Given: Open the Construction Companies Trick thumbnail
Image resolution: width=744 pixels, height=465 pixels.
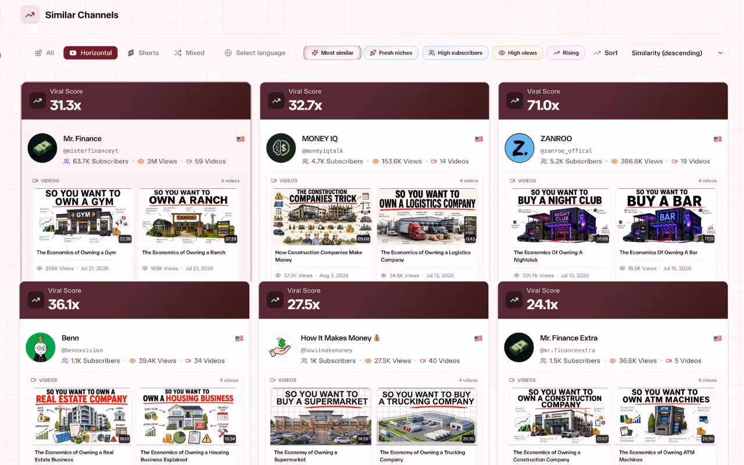Looking at the screenshot, I should [x=322, y=216].
